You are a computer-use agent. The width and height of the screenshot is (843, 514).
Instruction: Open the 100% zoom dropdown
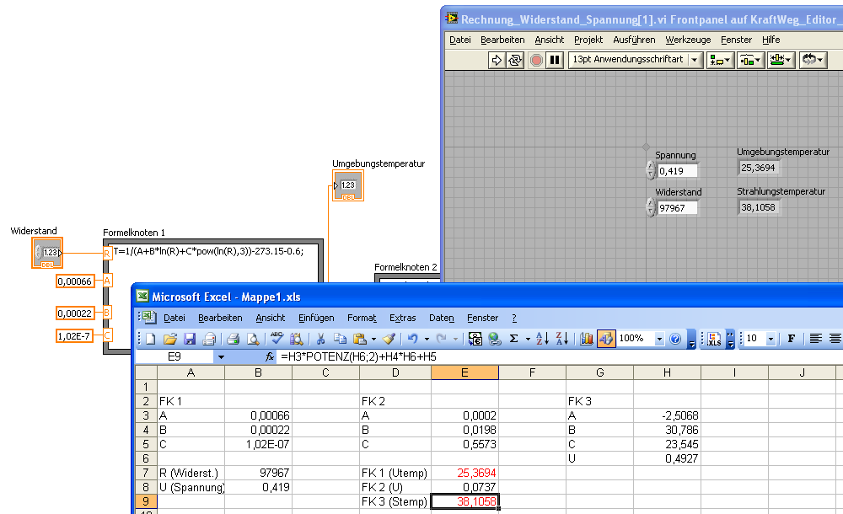[659, 339]
